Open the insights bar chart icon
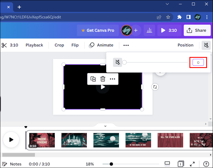The image size is (213, 168). tap(149, 30)
